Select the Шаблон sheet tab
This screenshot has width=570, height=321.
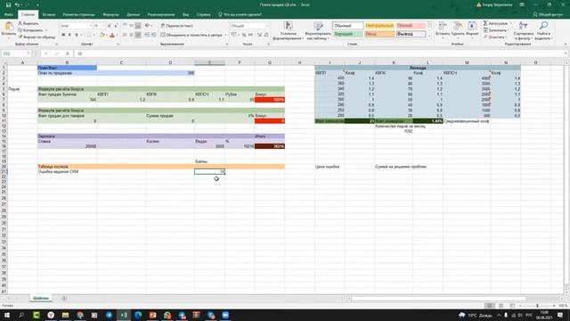click(x=41, y=298)
